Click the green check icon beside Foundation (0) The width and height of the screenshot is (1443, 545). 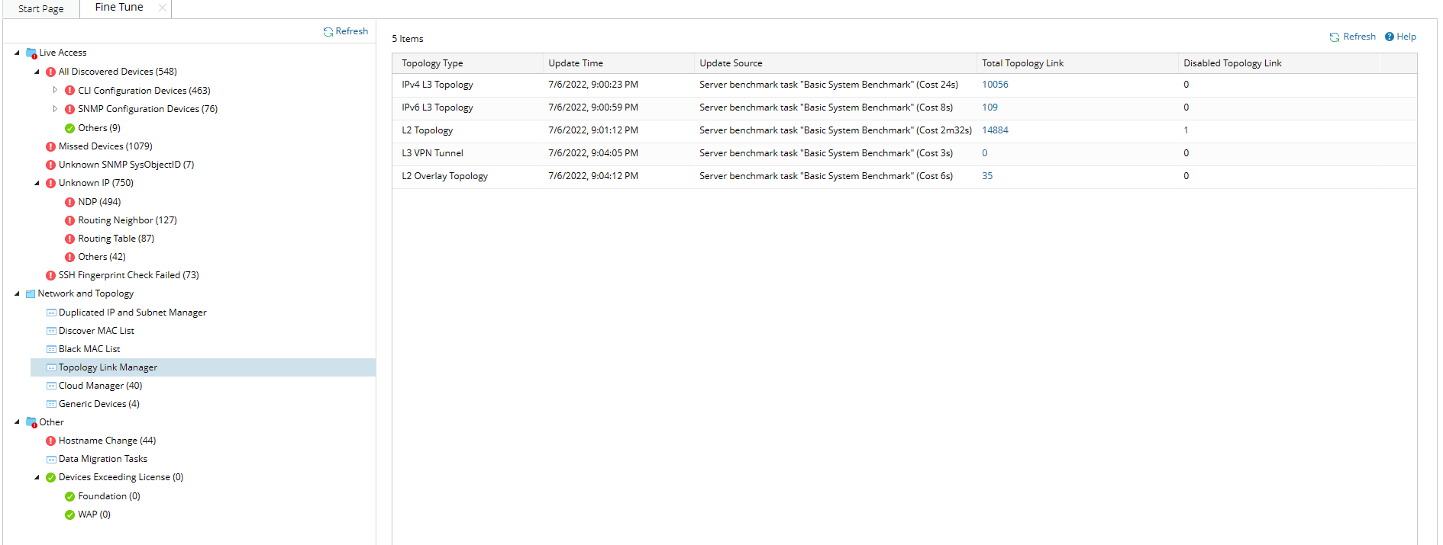tap(69, 496)
